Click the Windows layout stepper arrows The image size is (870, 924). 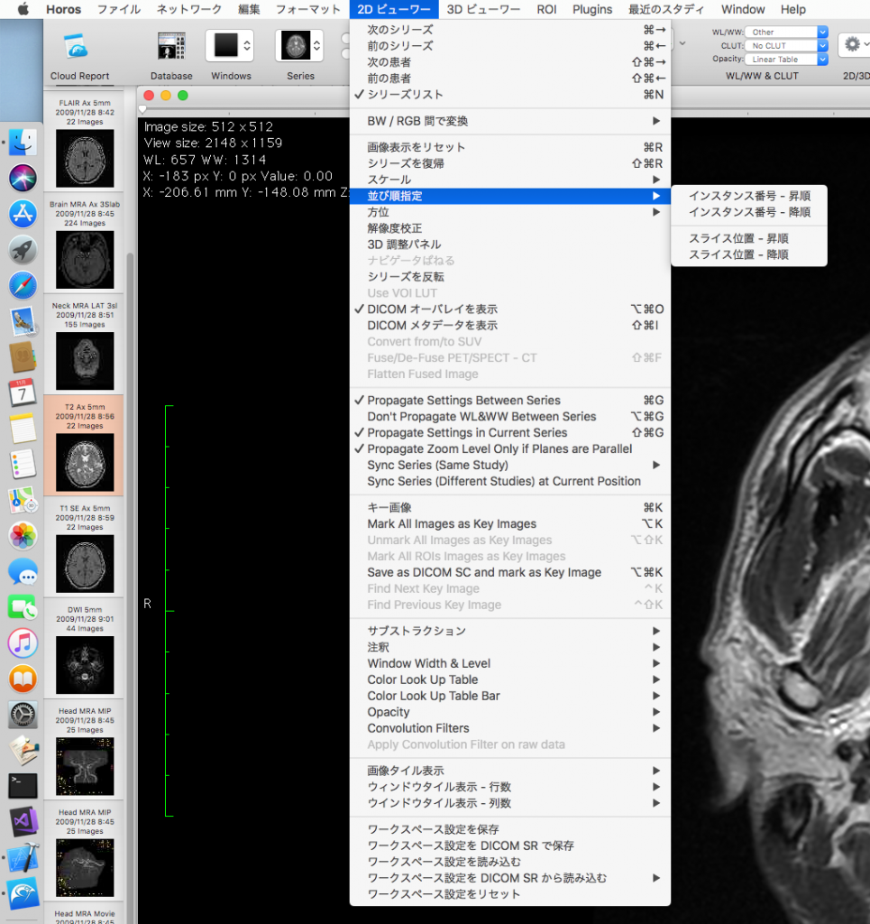(247, 45)
